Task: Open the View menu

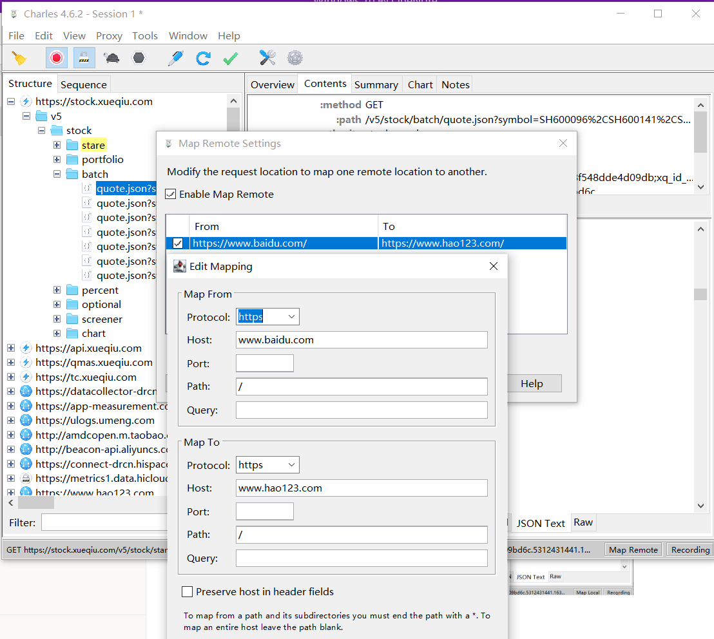Action: coord(74,36)
